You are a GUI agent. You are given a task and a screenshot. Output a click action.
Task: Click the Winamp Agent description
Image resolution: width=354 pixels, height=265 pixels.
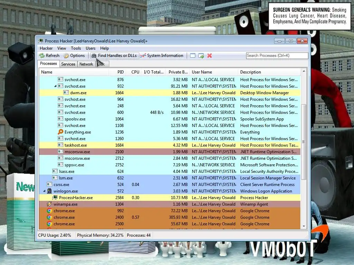click(254, 204)
